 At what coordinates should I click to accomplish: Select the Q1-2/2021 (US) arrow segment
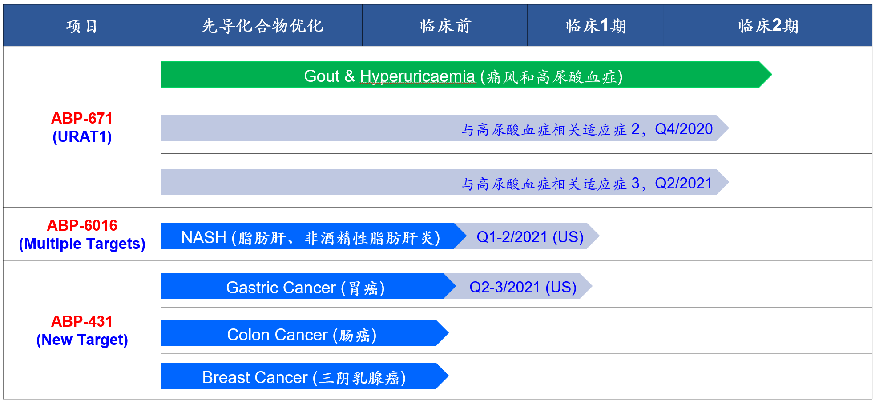(x=530, y=236)
